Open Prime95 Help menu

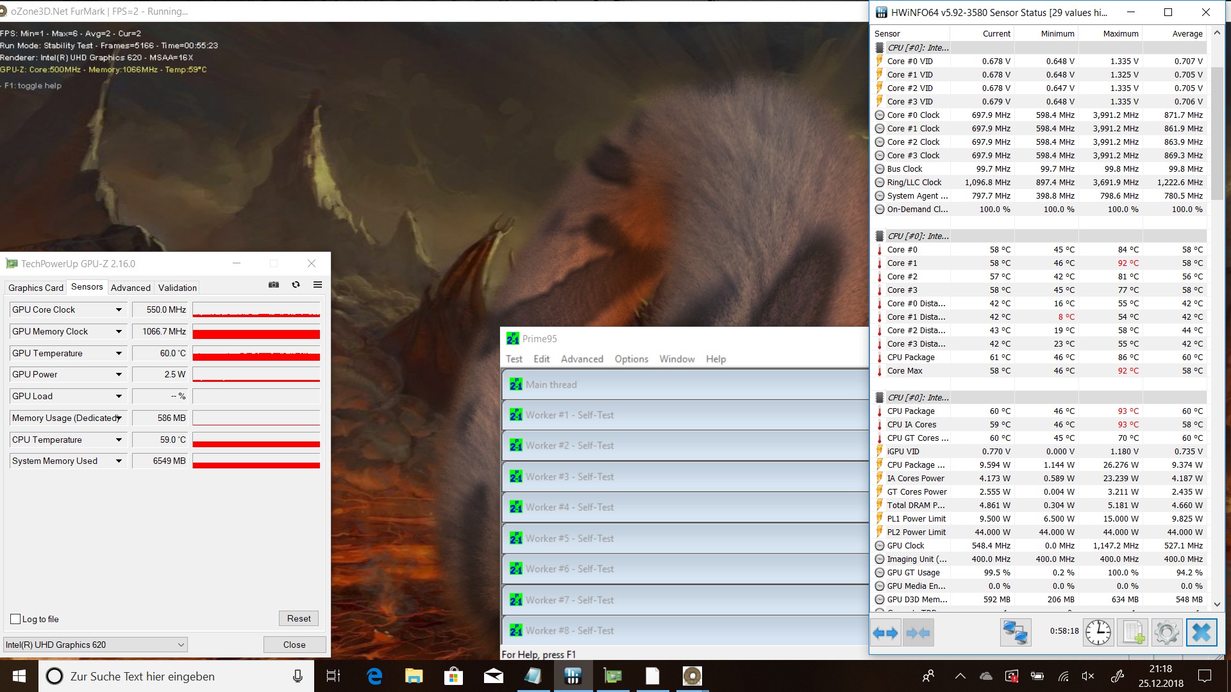716,359
